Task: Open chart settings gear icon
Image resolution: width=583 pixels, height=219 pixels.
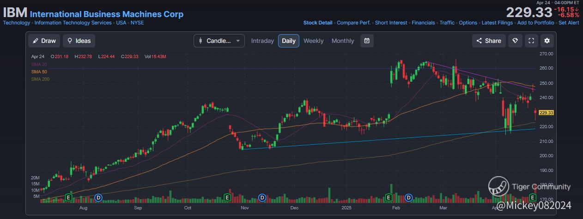Action: (x=547, y=41)
